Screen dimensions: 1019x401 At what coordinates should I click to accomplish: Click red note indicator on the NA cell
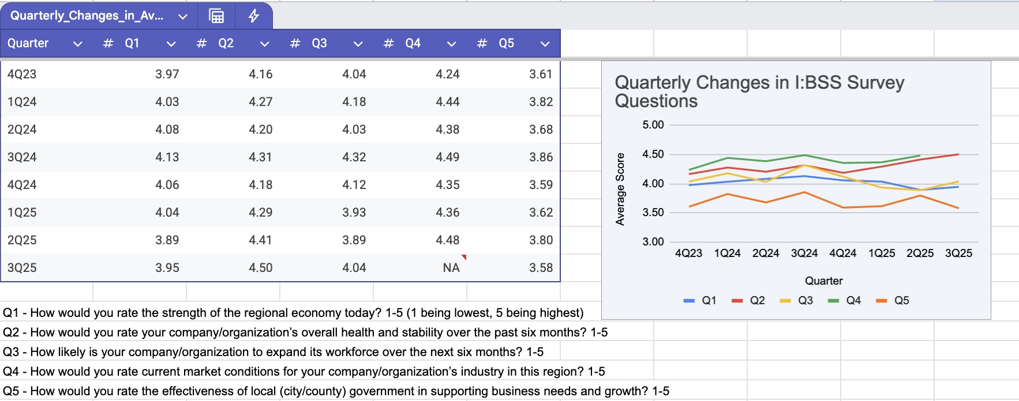[x=463, y=257]
